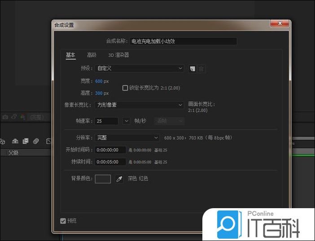The height and width of the screenshot is (241, 315).
Task: Click the 600 x 300 703 KB memory readout
Action: (198, 138)
